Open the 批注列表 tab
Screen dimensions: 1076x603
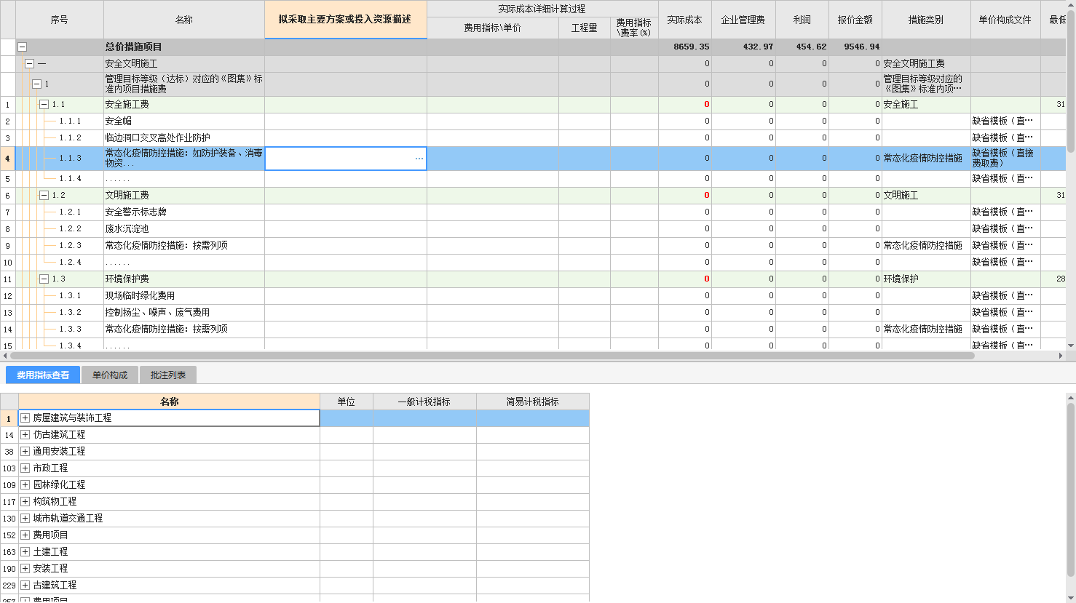coord(168,375)
